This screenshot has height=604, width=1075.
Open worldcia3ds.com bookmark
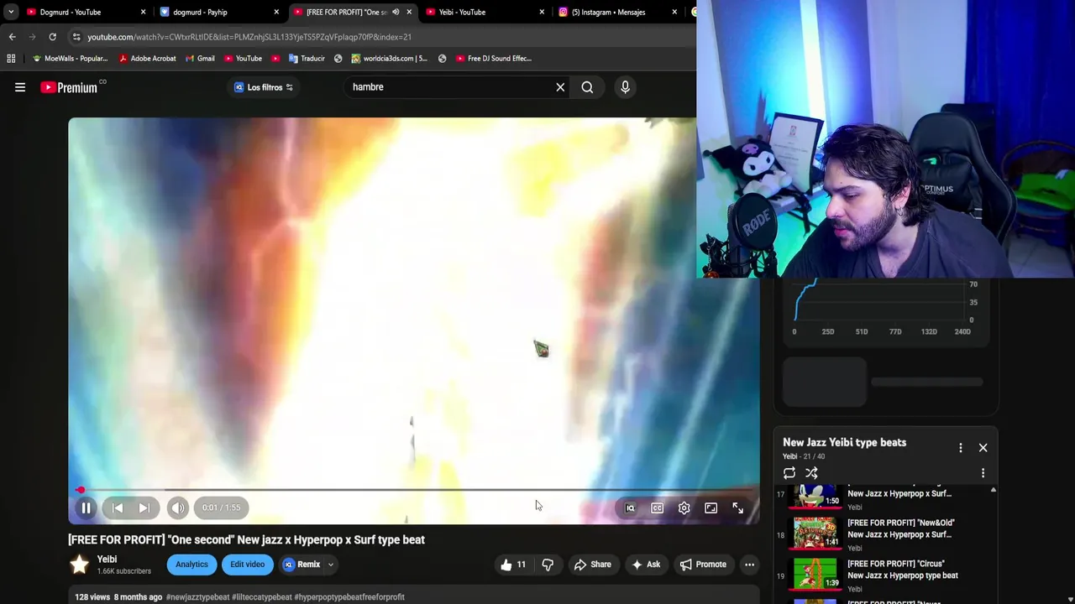[389, 59]
